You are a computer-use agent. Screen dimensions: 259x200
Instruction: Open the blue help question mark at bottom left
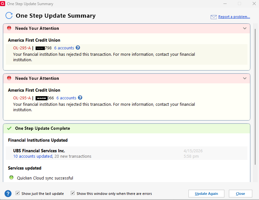(8, 194)
